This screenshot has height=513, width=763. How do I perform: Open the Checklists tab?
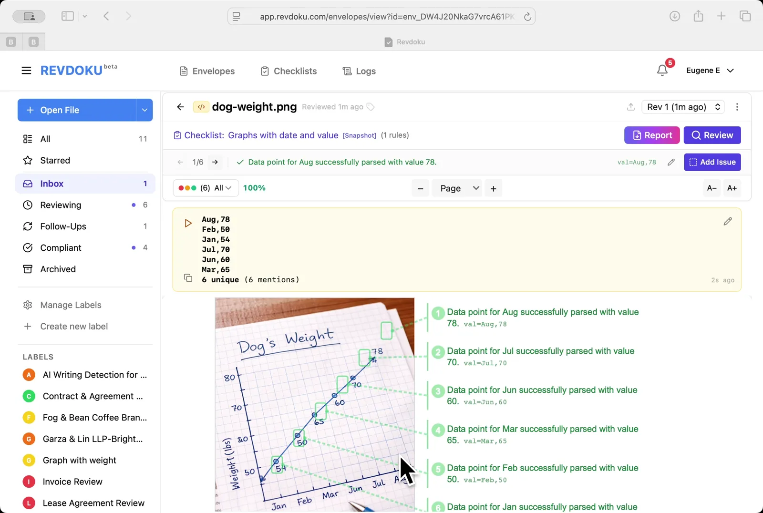(289, 71)
